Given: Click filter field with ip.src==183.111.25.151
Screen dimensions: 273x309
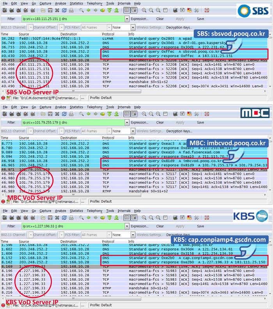Looking at the screenshot, I should click(x=73, y=19).
